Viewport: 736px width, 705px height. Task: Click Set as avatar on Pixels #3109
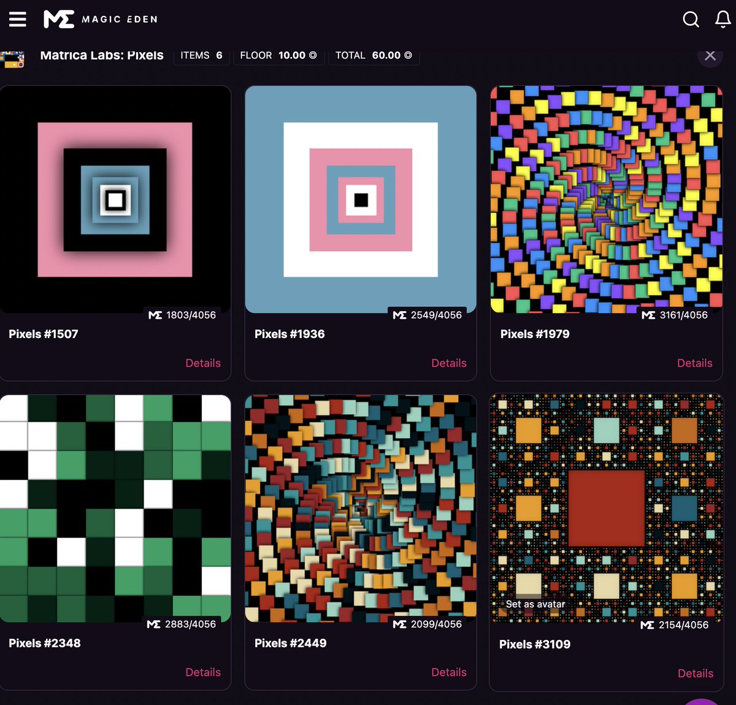(x=535, y=604)
